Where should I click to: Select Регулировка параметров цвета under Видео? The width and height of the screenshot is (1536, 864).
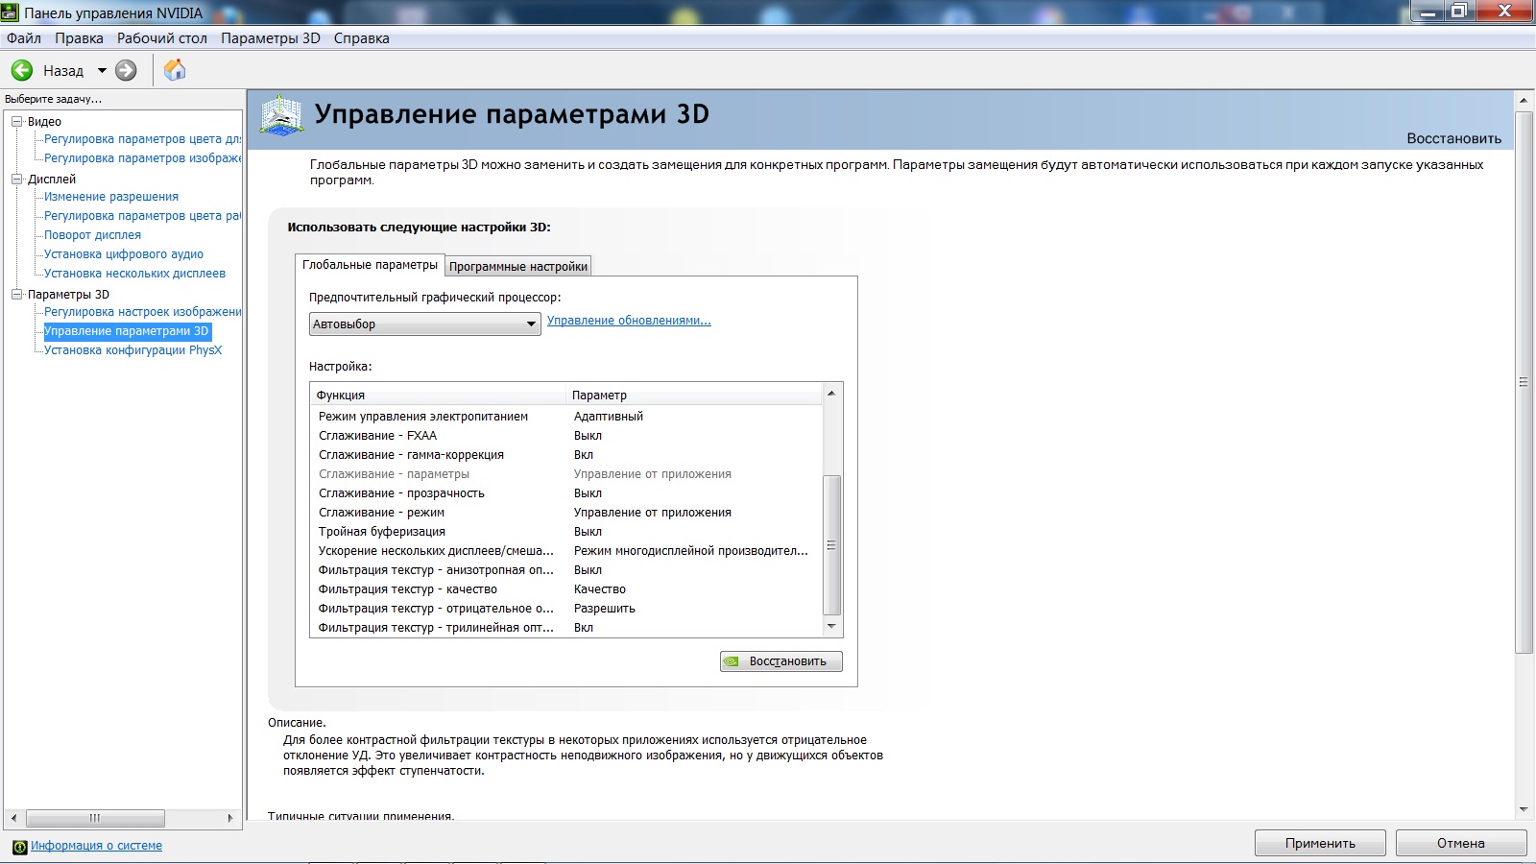[x=143, y=139]
